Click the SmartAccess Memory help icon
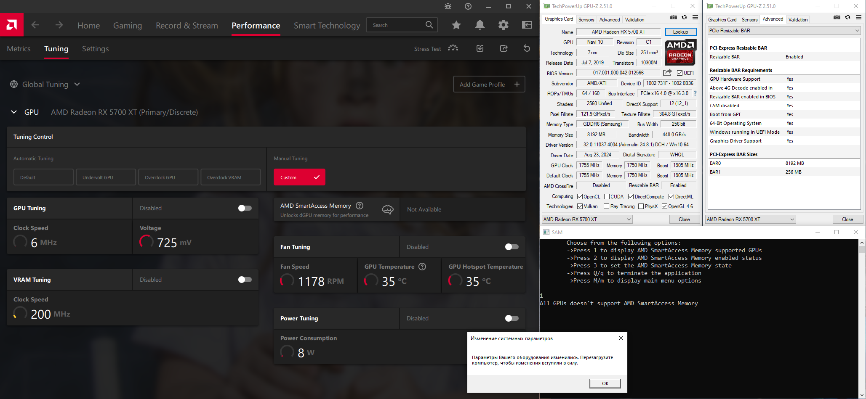 click(x=360, y=206)
